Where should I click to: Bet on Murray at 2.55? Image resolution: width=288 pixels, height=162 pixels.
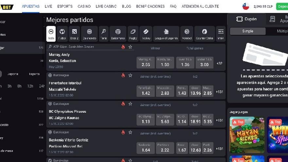(x=146, y=63)
